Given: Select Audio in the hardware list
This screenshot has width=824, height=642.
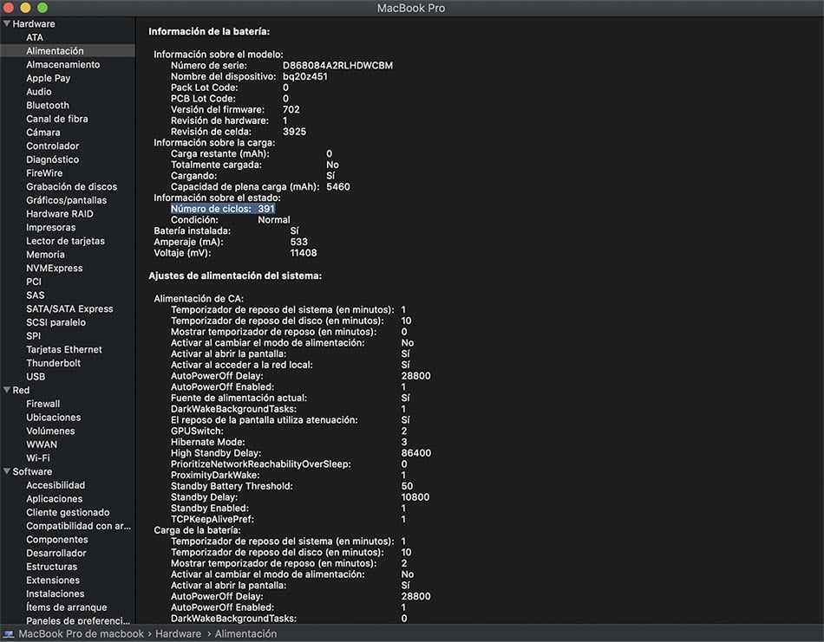Looking at the screenshot, I should (39, 92).
